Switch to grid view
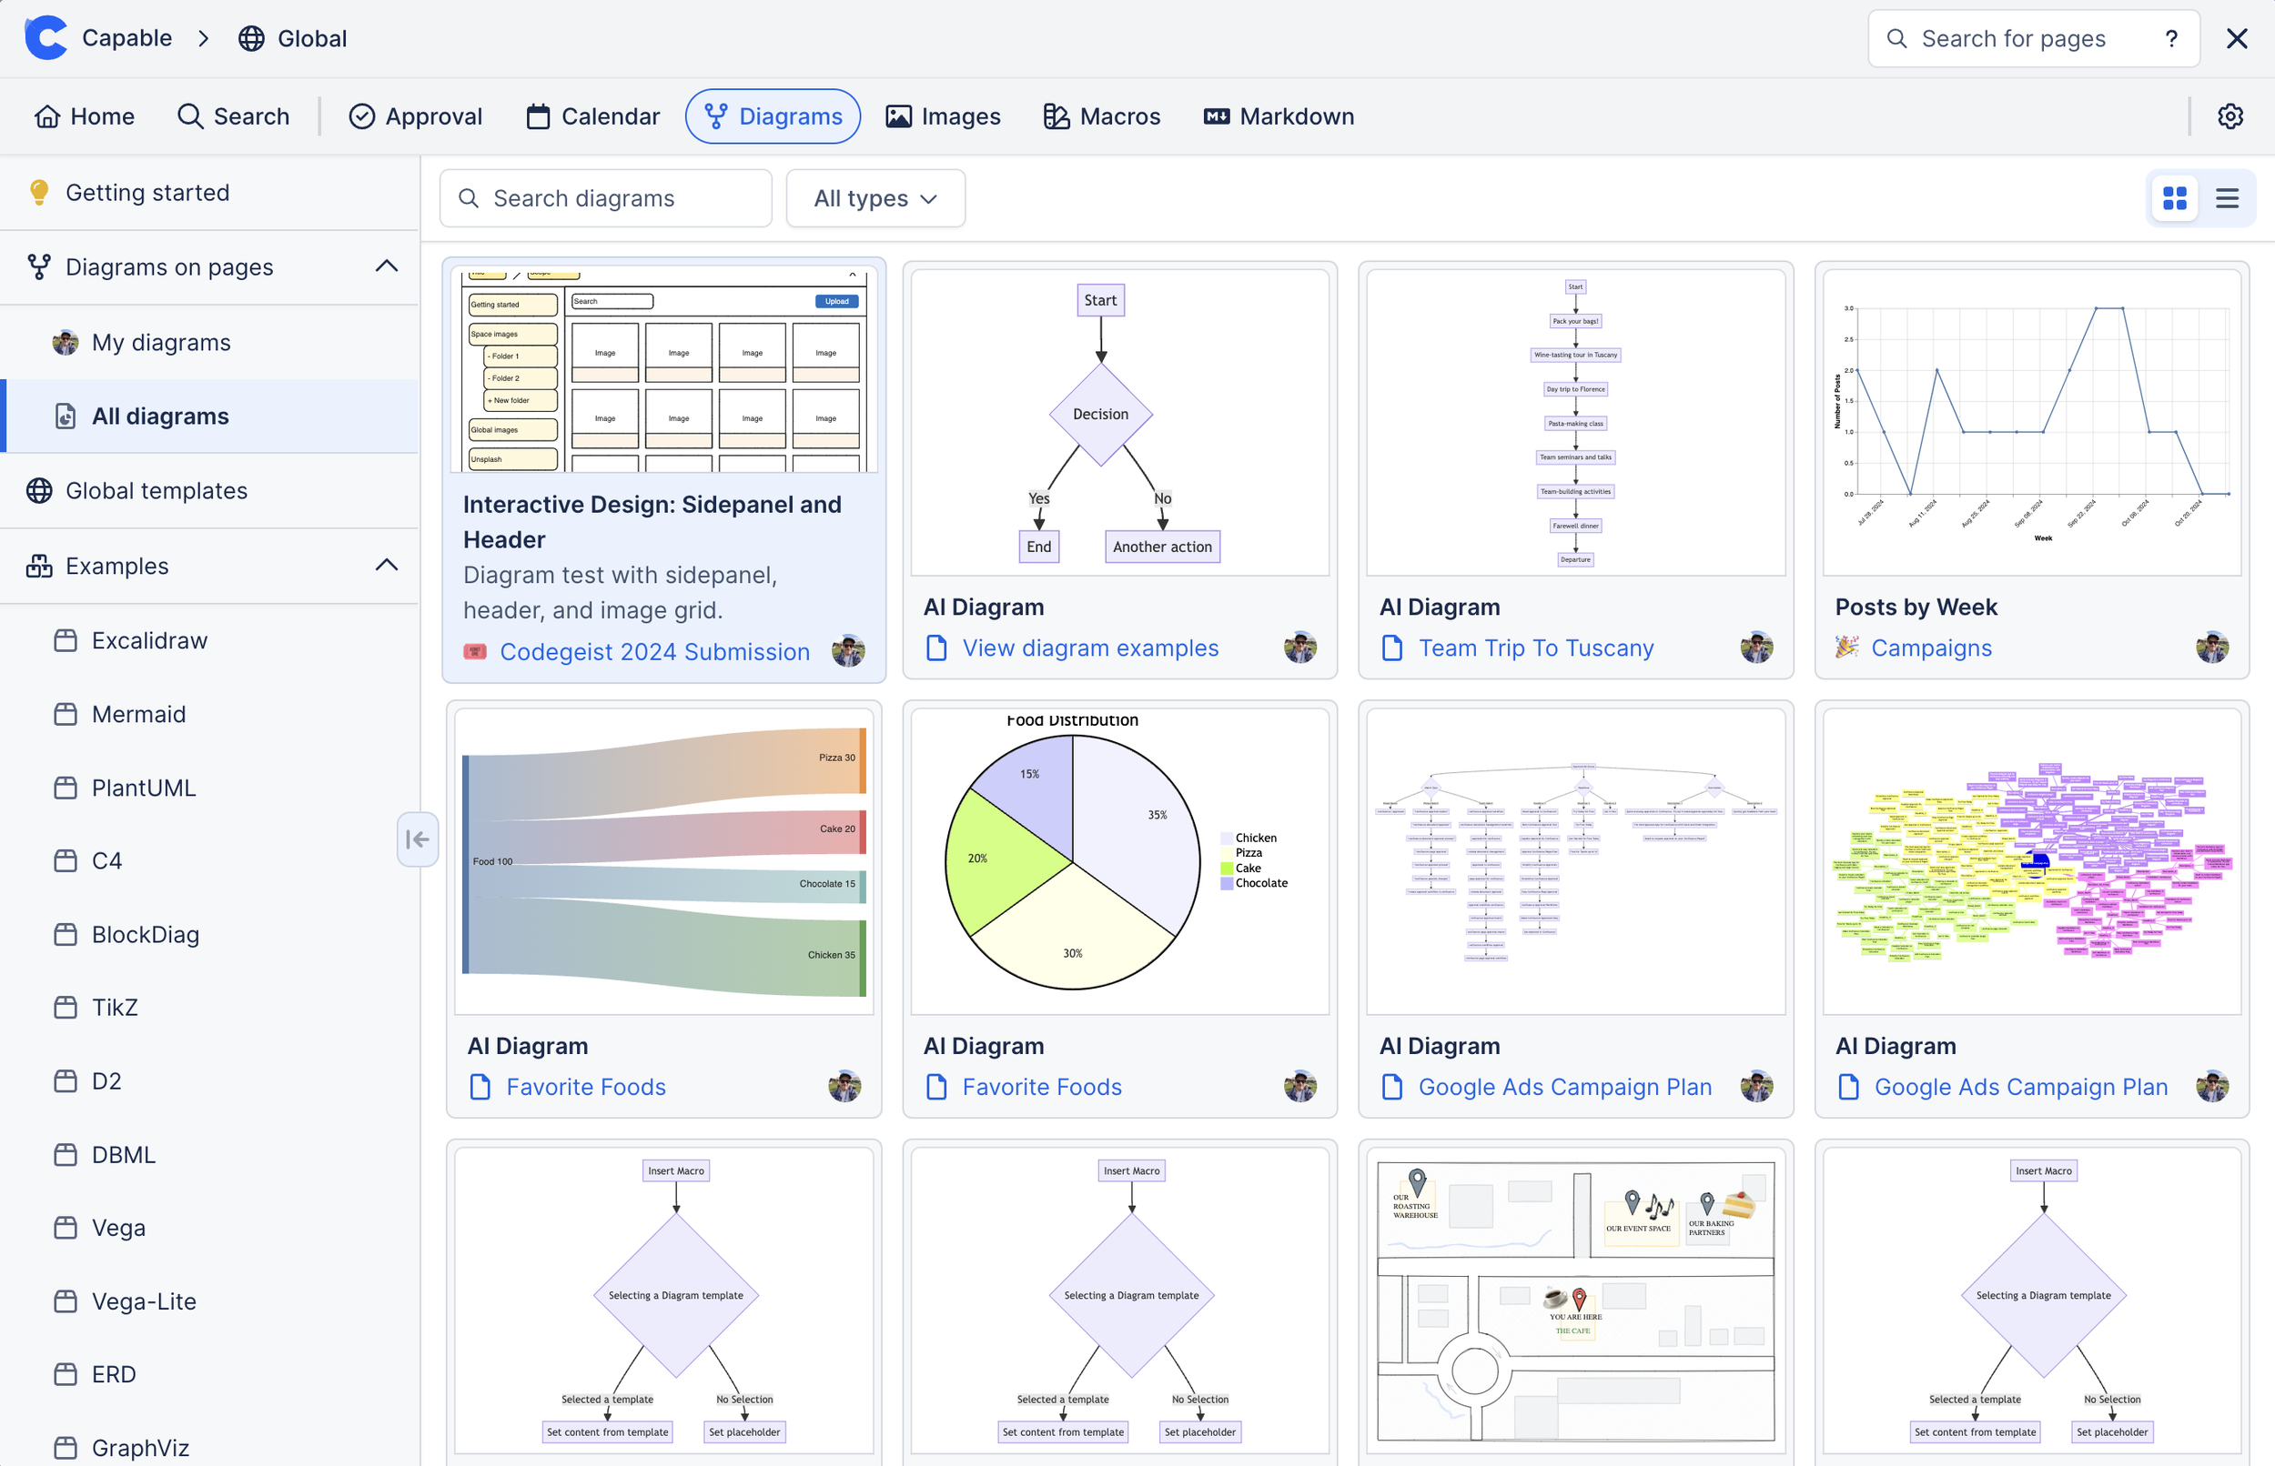The width and height of the screenshot is (2275, 1466). (2175, 198)
